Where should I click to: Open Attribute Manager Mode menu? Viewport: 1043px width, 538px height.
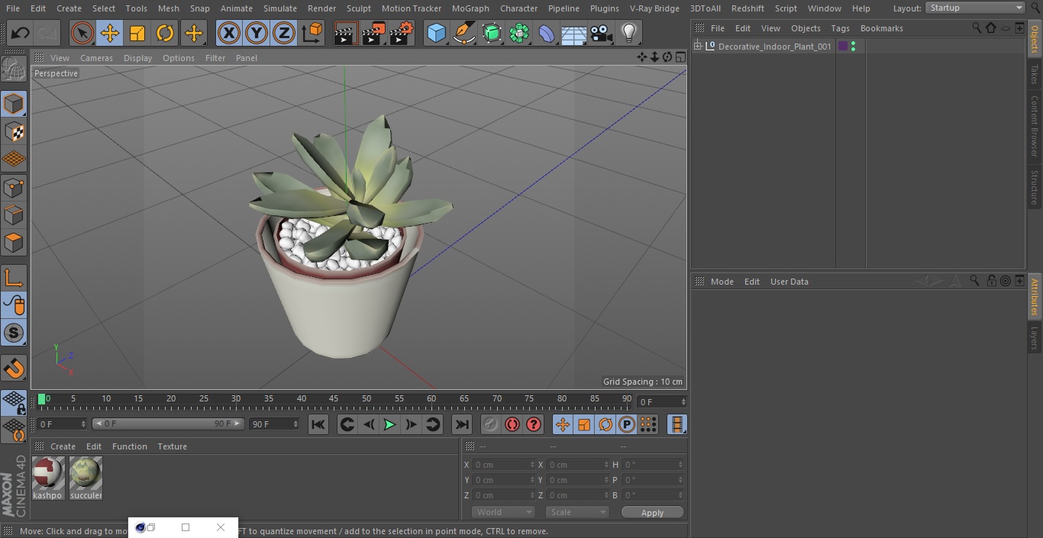[x=722, y=282]
